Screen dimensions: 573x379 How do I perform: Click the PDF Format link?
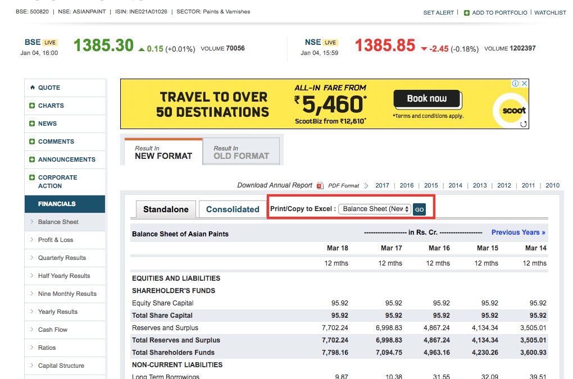pyautogui.click(x=343, y=185)
